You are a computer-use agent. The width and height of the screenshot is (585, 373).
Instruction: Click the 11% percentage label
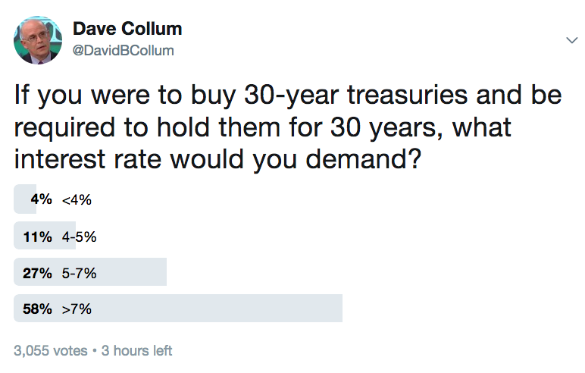pyautogui.click(x=37, y=237)
